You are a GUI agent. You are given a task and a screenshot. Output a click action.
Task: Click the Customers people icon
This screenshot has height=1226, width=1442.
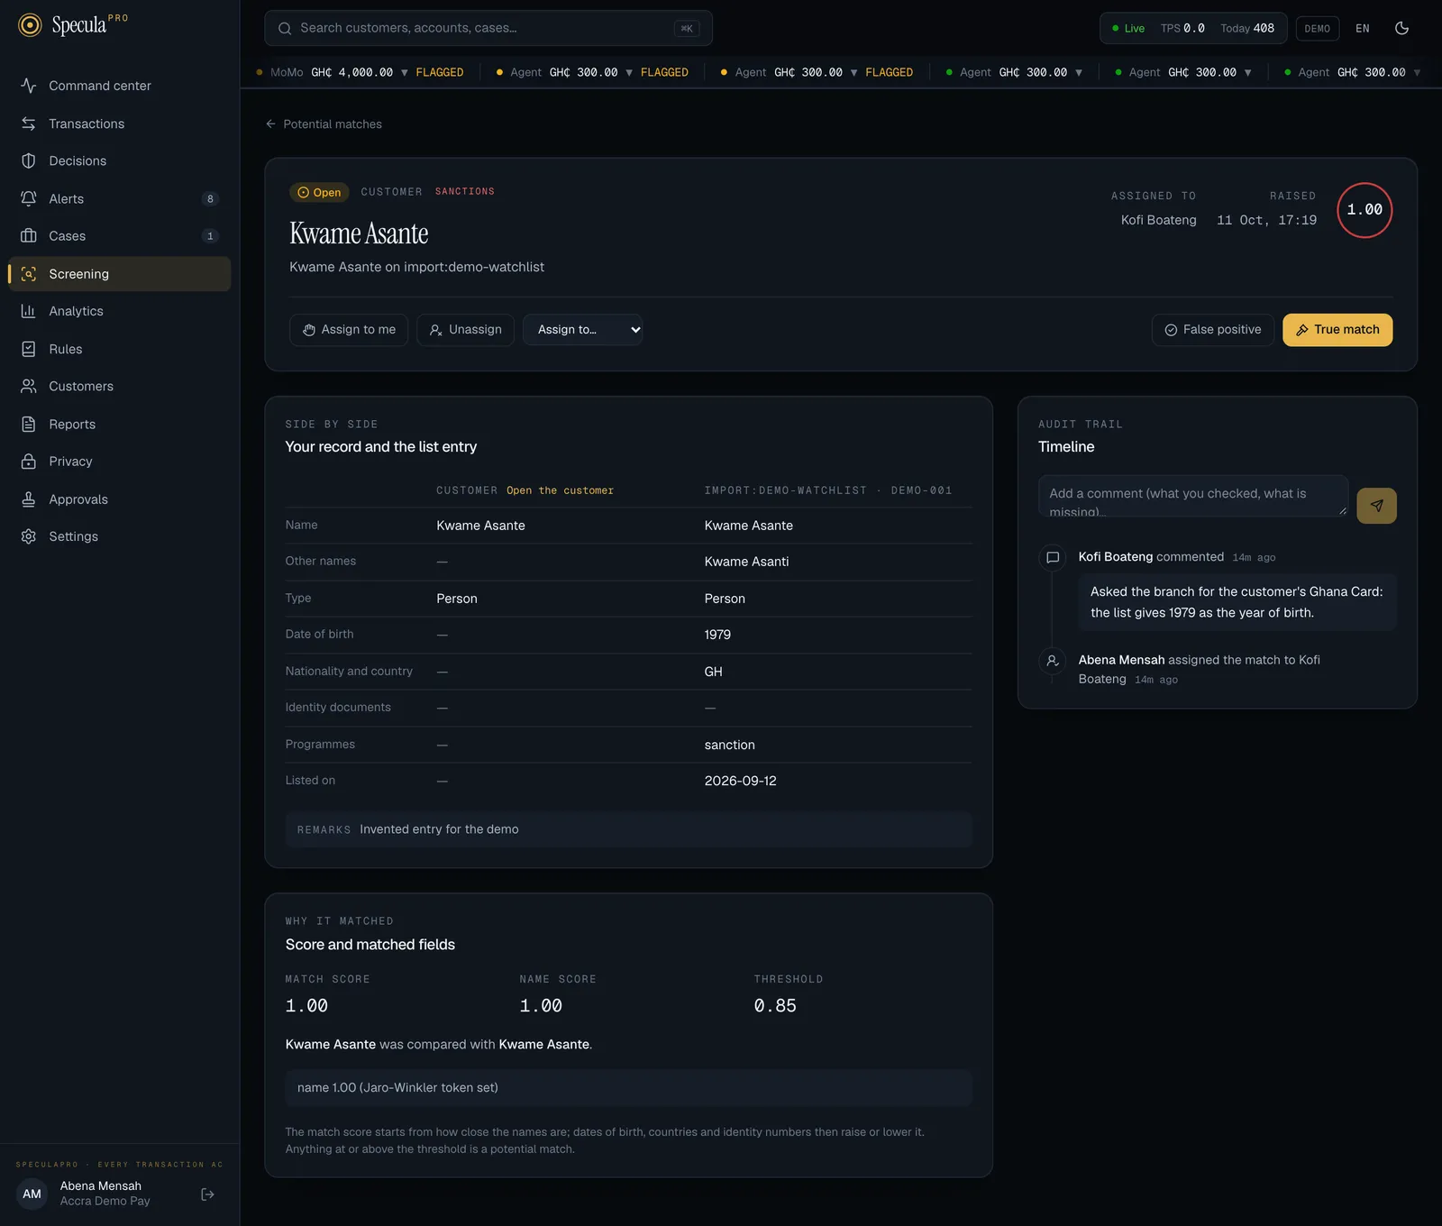[x=29, y=386]
